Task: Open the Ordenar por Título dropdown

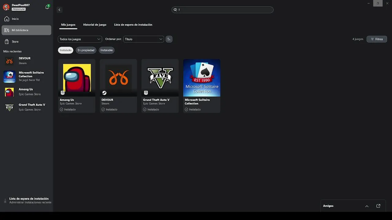Action: (x=144, y=39)
